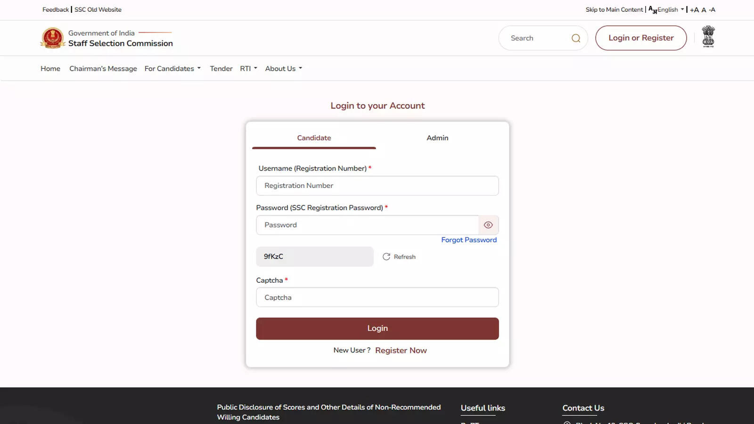Follow the Forgot Password link
The width and height of the screenshot is (754, 424).
point(469,240)
